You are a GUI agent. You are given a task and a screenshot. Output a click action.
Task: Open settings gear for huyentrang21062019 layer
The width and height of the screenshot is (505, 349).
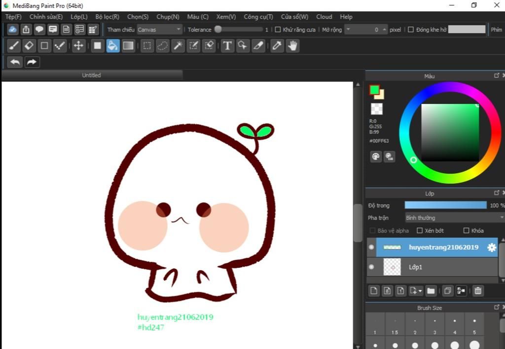pyautogui.click(x=491, y=248)
